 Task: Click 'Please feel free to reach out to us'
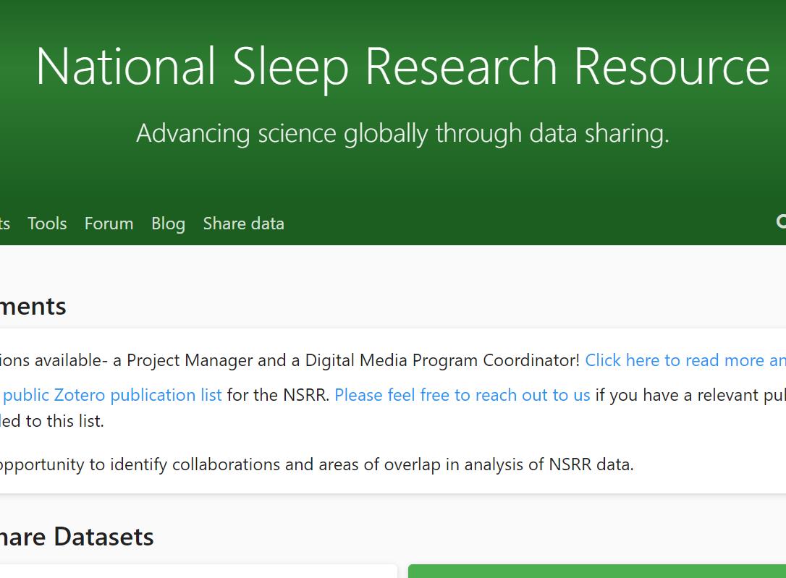462,394
